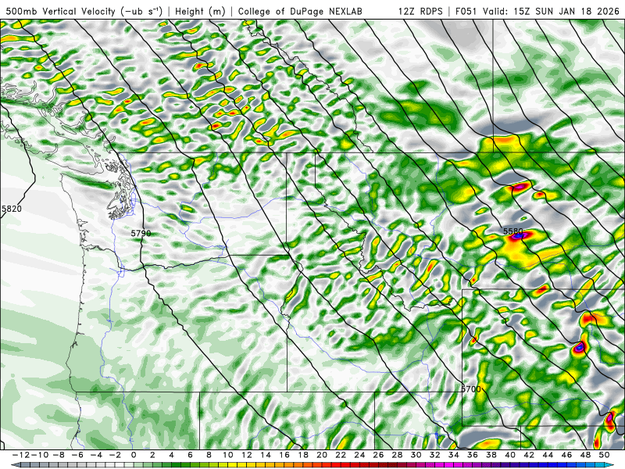The height and width of the screenshot is (469, 625).
Task: Click the 'F051' forecast hour text
Action: click(466, 11)
